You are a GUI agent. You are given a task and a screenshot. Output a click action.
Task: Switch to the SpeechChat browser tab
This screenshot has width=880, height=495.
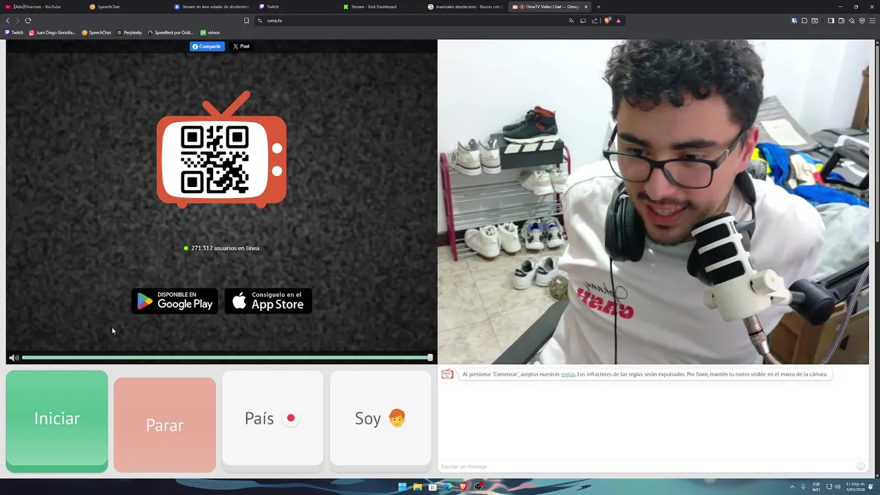[127, 7]
